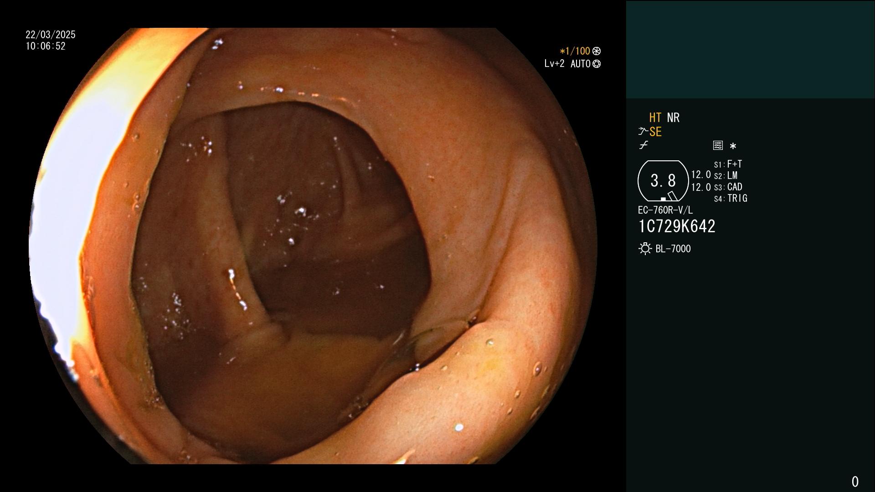875x492 pixels.
Task: Click the endoscopic live image view
Action: coord(313,246)
